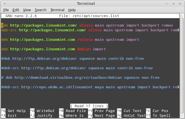Open the Help menu
Viewport: 185px width, 119px height.
coord(72,10)
